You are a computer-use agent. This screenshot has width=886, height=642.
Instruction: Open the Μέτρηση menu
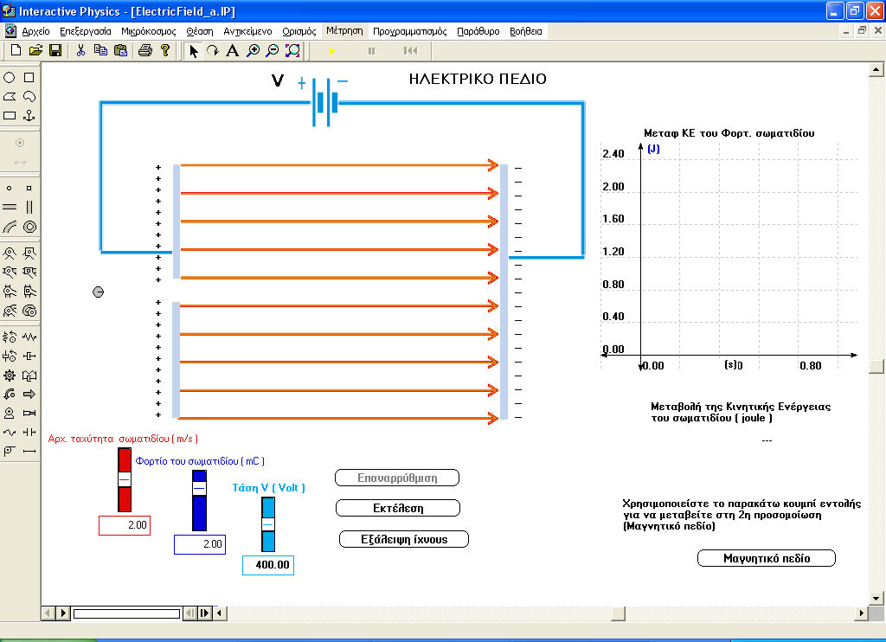click(344, 31)
